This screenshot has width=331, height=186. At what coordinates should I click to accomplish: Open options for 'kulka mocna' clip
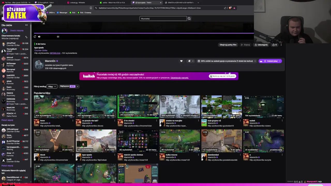[x=198, y=155]
